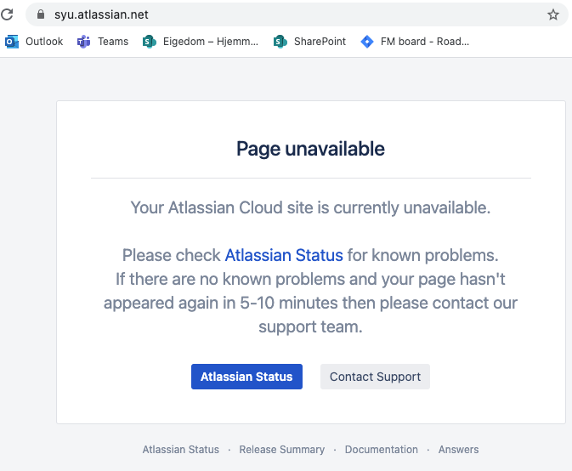The height and width of the screenshot is (471, 572).
Task: Open the FM board - Road... bookmark
Action: pyautogui.click(x=425, y=42)
